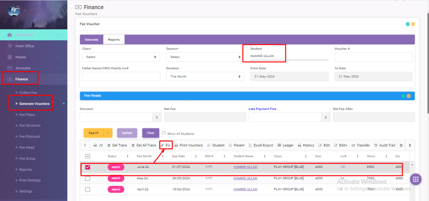Click the Fix pencil toolbar icon
This screenshot has width=429, height=201.
point(163,145)
